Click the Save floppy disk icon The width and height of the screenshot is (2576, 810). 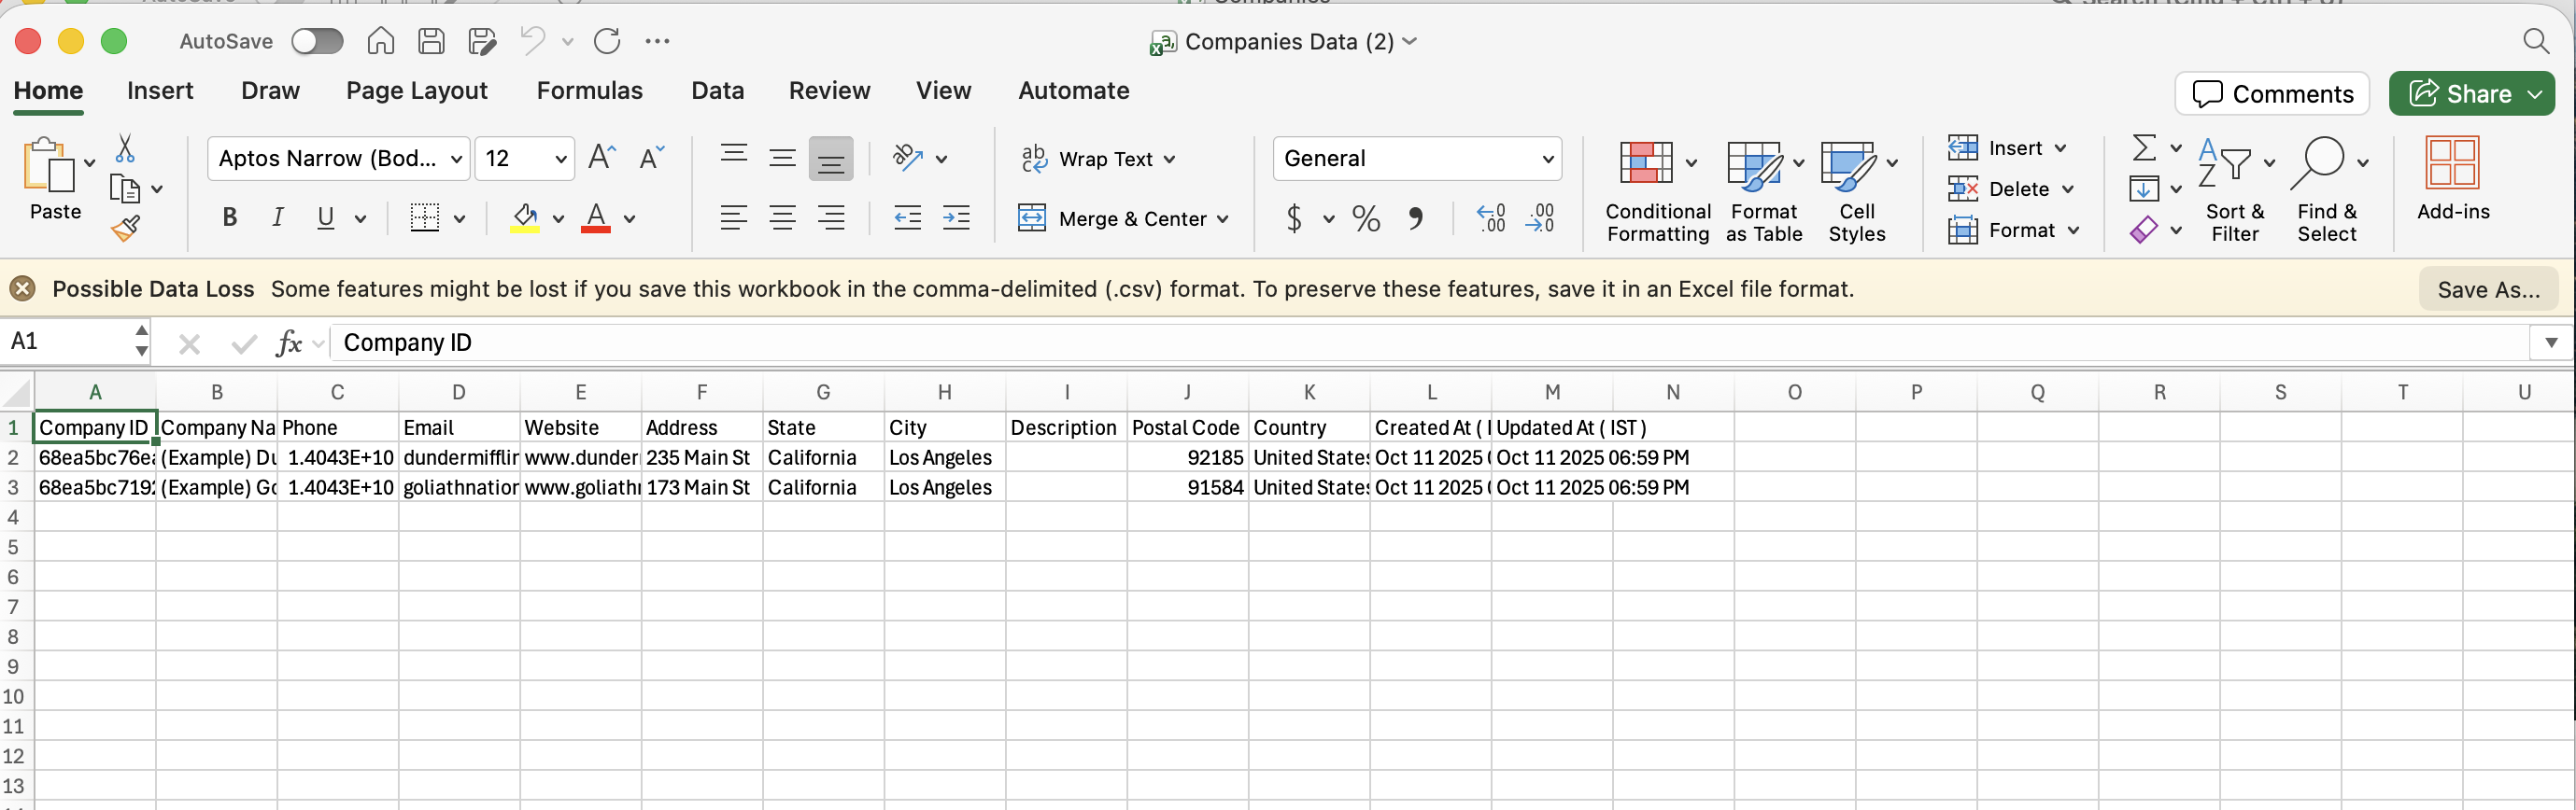click(x=431, y=41)
